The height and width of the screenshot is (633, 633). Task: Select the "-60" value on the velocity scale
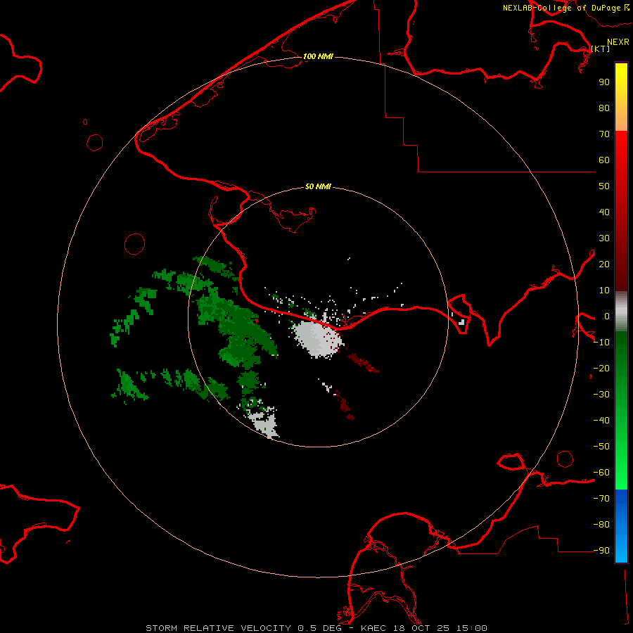(601, 473)
